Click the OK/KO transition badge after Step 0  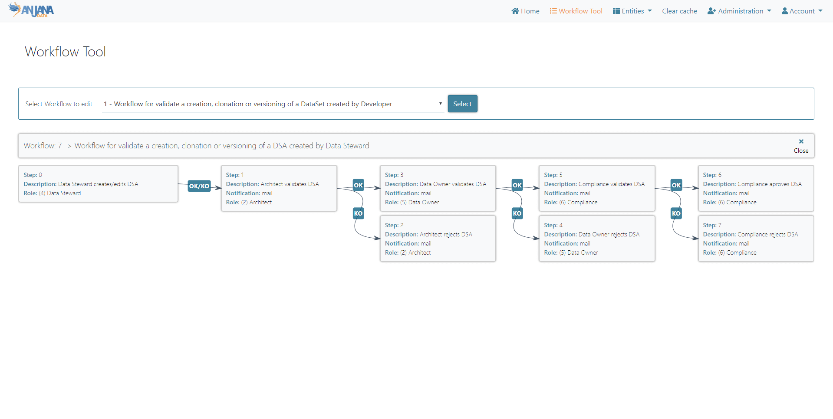tap(199, 186)
